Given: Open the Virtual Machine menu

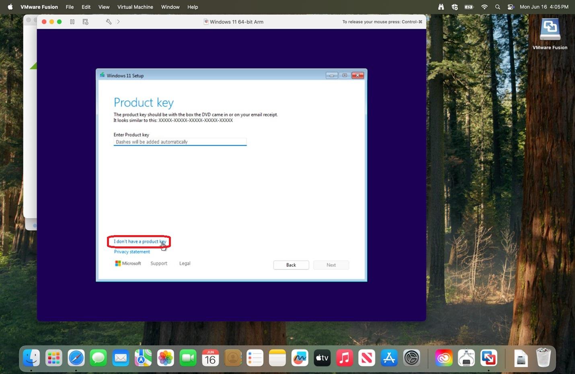Looking at the screenshot, I should pyautogui.click(x=135, y=7).
